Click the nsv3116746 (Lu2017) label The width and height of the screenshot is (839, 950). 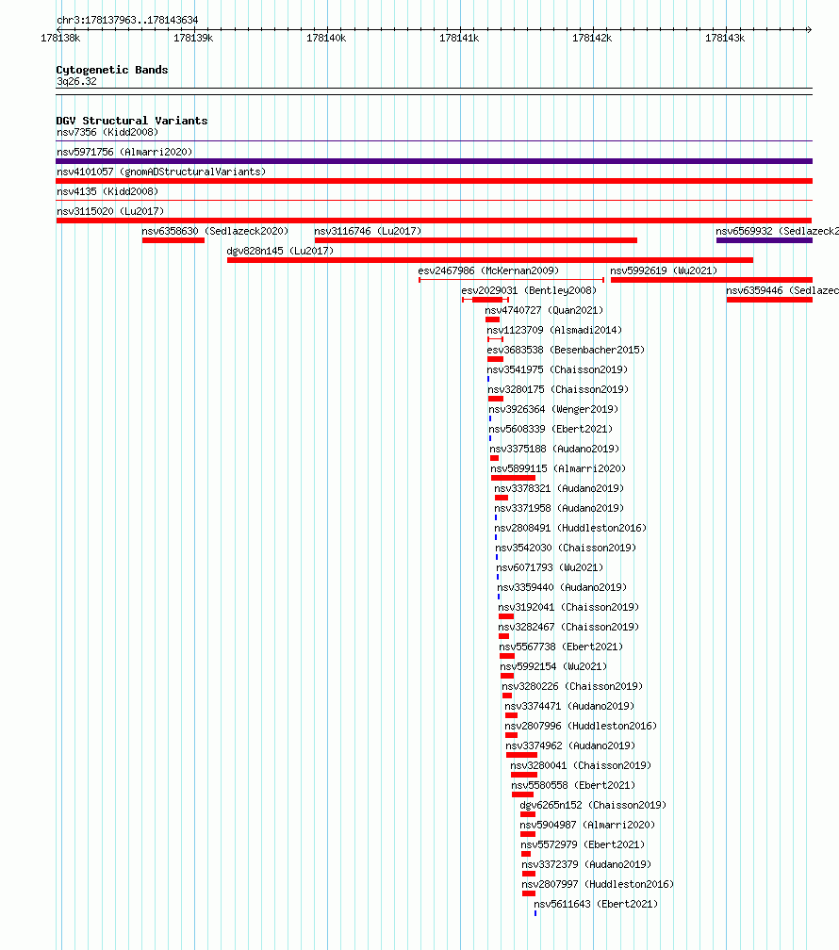[368, 231]
